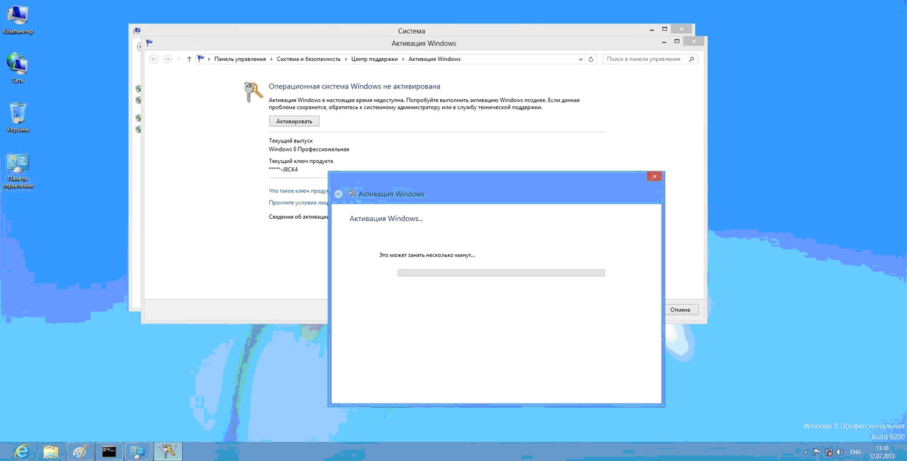
Task: Click the heading Операционная система Windows не активирована
Action: tap(354, 86)
